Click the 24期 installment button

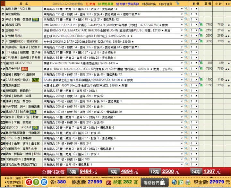(x=196, y=172)
